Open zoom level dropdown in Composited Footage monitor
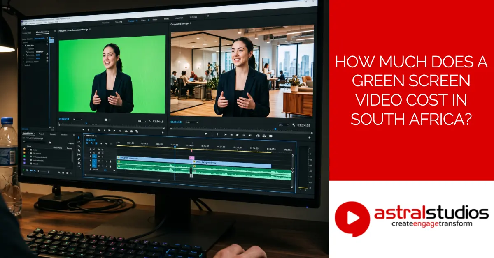The height and width of the screenshot is (258, 494). click(192, 122)
